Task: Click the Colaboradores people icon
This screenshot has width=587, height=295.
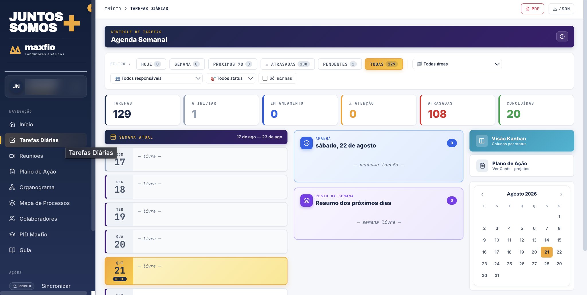Action: click(12, 219)
